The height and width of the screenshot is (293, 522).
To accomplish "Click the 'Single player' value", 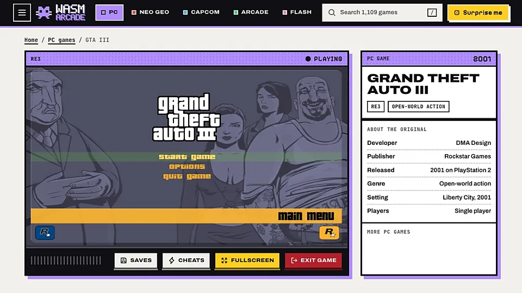I will (473, 211).
